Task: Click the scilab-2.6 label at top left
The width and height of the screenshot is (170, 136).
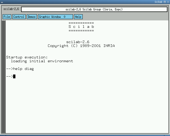Action: (11, 9)
